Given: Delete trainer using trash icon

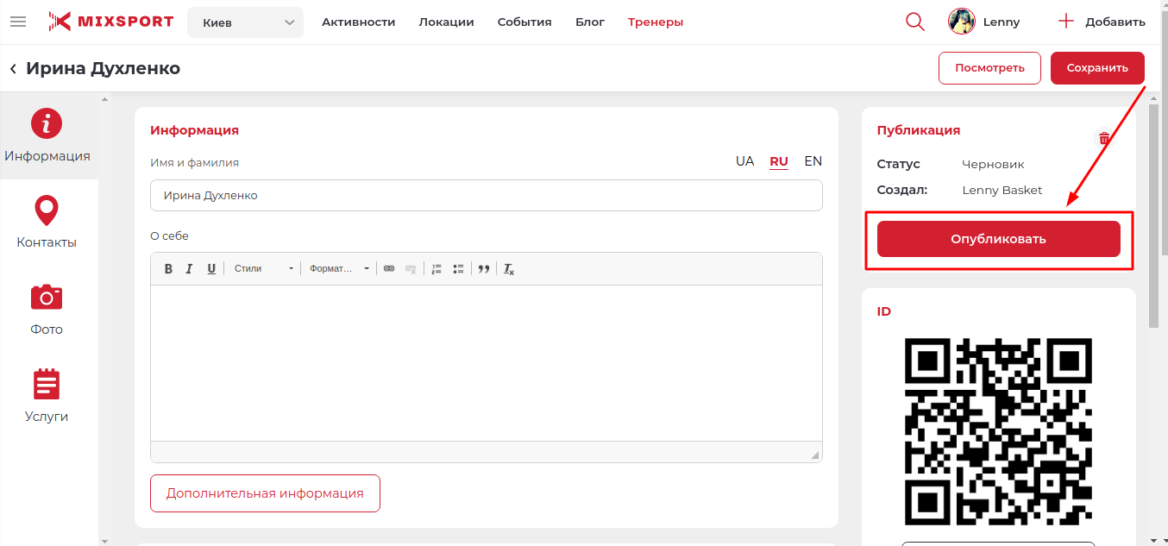Looking at the screenshot, I should [x=1104, y=138].
